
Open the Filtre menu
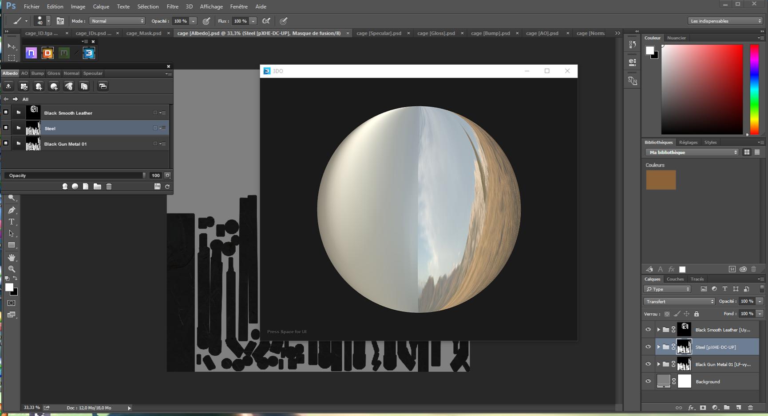click(x=172, y=7)
